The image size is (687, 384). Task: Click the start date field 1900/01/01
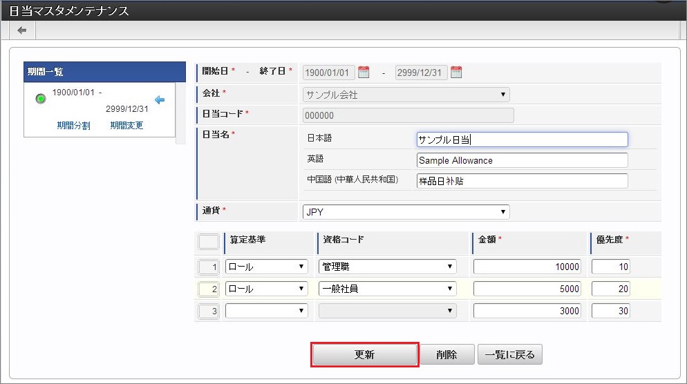coord(328,73)
